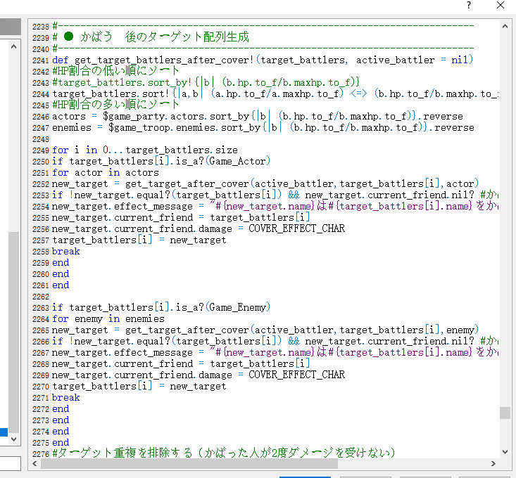The image size is (516, 478).
Task: Click line 2256 COVER_EFFECT_CHAR assignment
Action: (199, 228)
